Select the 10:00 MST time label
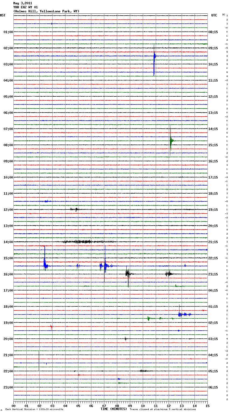229x413 pixels. pos(8,177)
